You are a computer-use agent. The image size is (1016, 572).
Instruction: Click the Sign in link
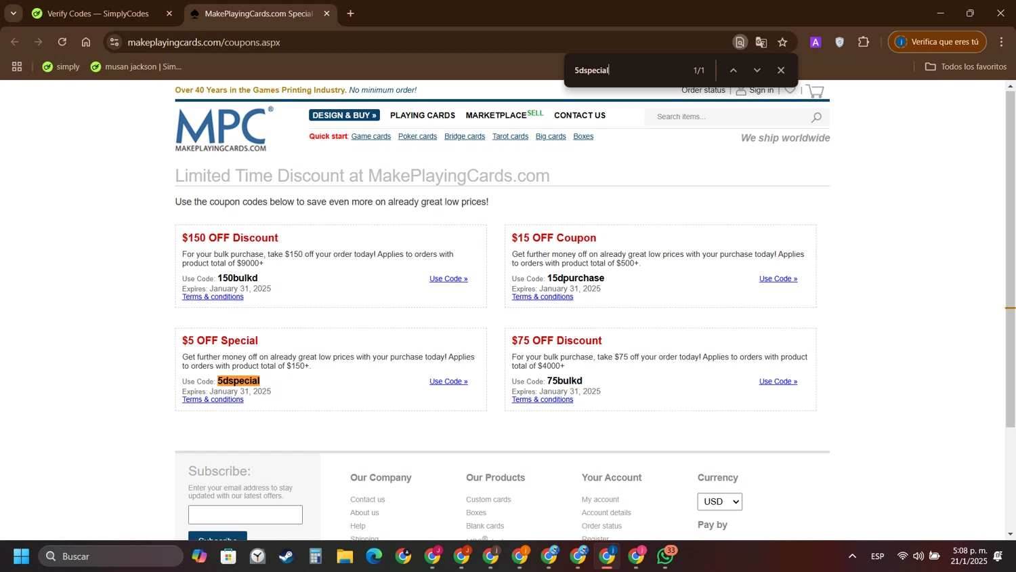point(761,90)
